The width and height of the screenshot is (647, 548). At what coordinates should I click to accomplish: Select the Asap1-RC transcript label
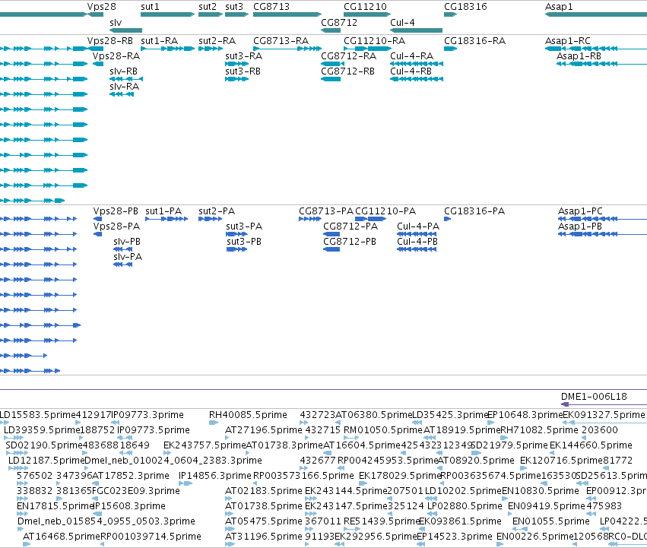tap(568, 41)
